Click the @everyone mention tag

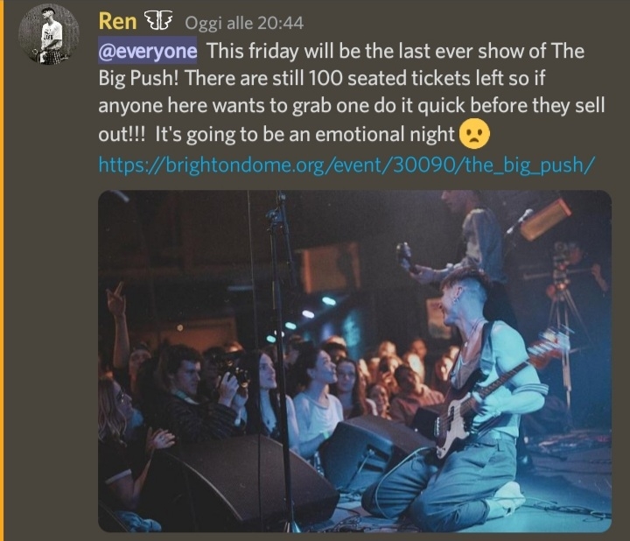pyautogui.click(x=148, y=50)
